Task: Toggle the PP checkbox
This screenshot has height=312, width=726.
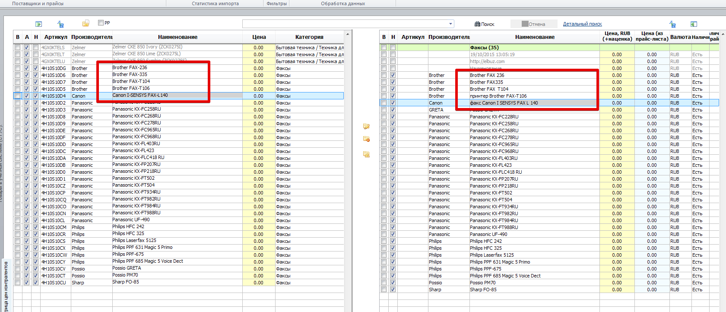Action: point(101,23)
